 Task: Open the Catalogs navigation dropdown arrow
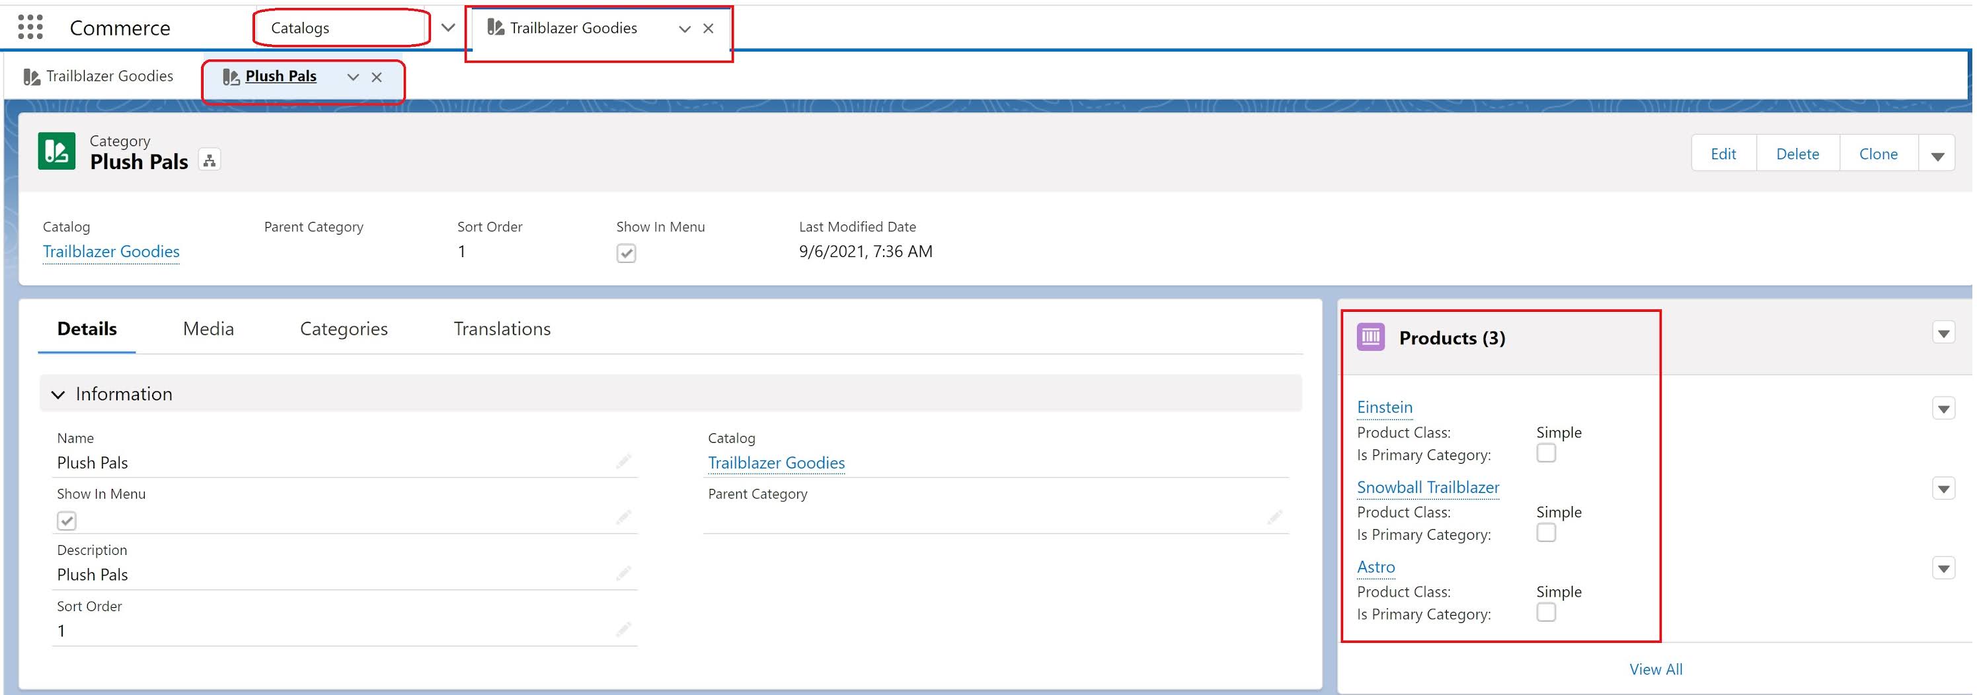[x=448, y=28]
